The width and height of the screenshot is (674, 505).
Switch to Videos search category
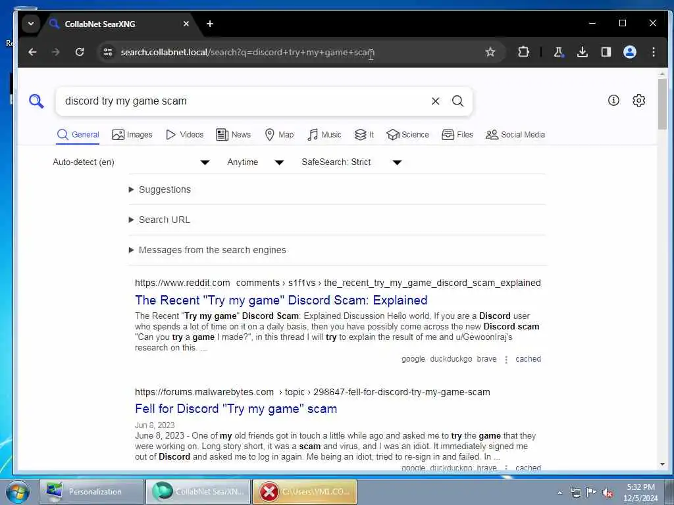click(184, 134)
